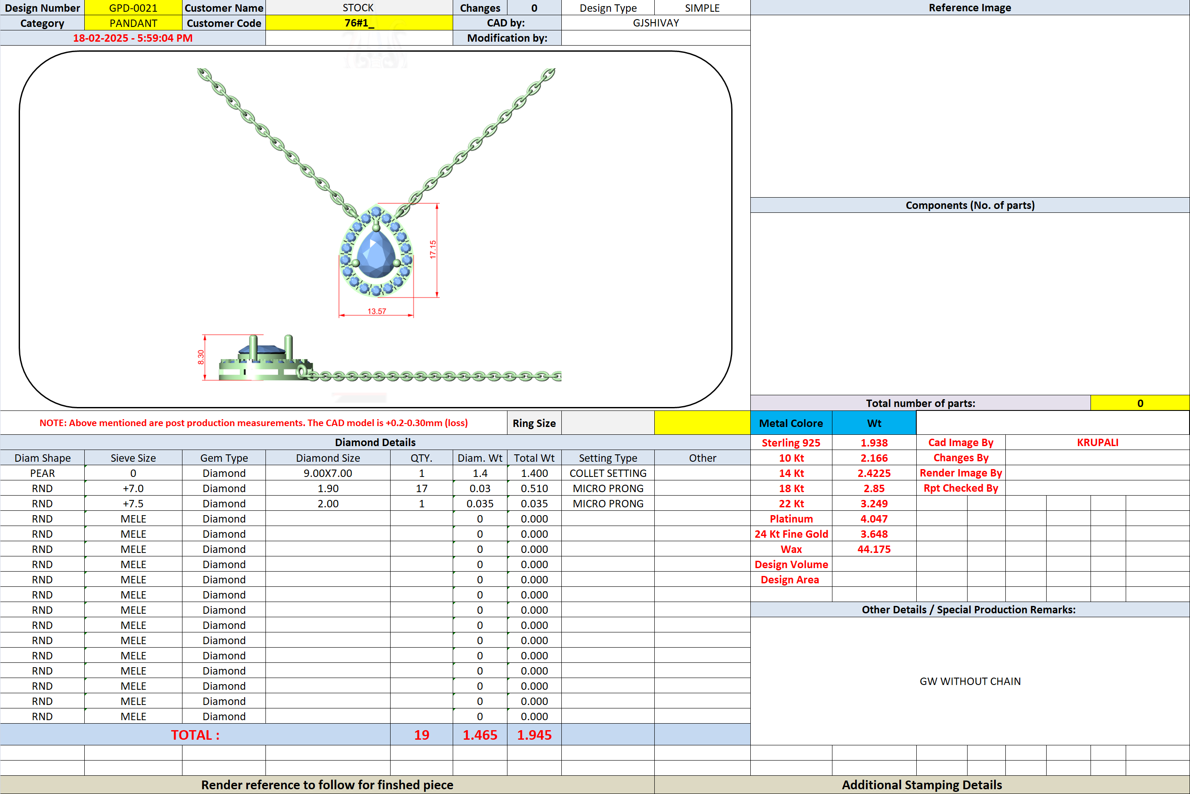
Task: Select the PEAR diamond shape cell
Action: point(42,473)
